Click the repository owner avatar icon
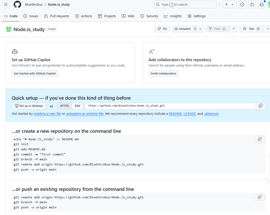The width and height of the screenshot is (270, 215). 8,29
